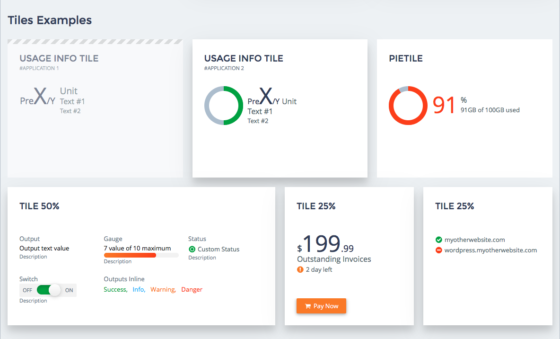Select the PIETILE tile heading
This screenshot has width=560, height=339.
tap(405, 59)
